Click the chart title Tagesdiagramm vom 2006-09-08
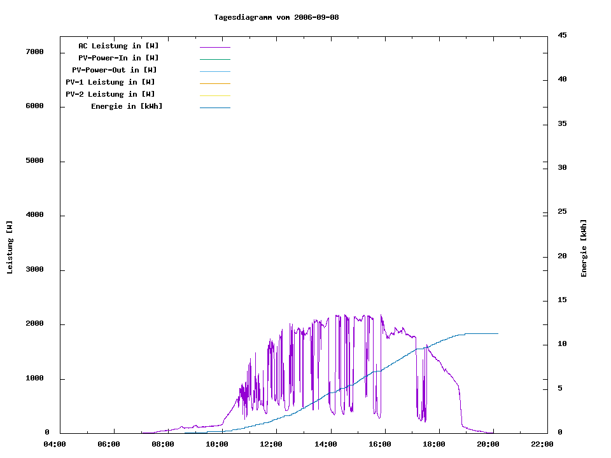 [276, 17]
